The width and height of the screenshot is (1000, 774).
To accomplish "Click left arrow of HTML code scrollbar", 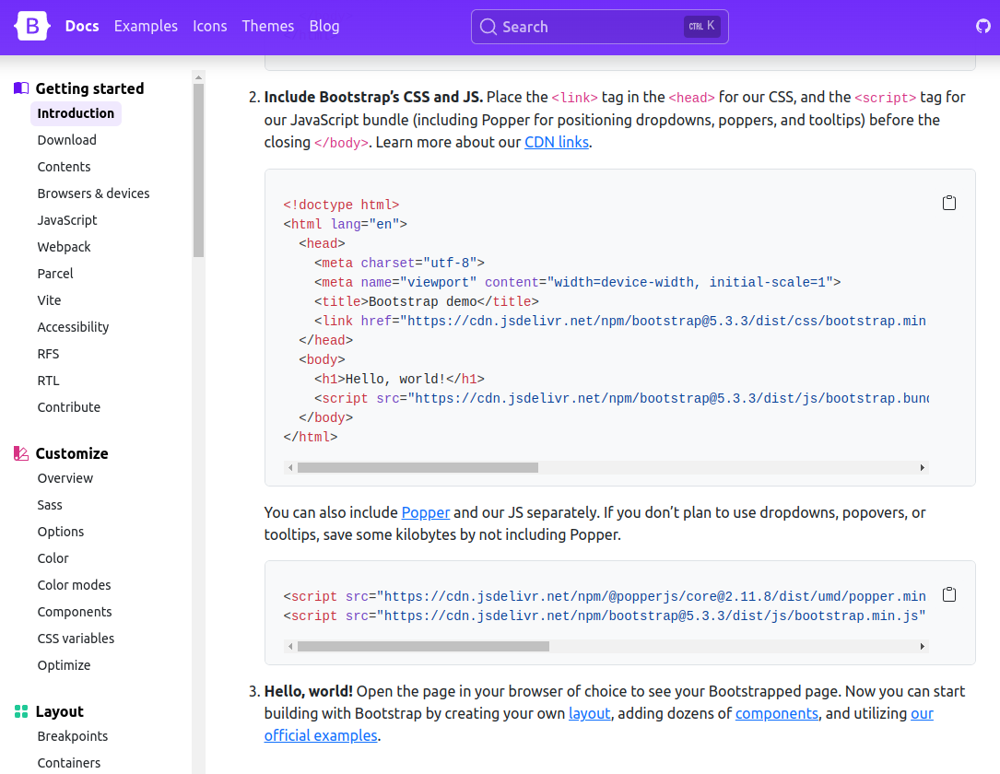I will pyautogui.click(x=290, y=468).
